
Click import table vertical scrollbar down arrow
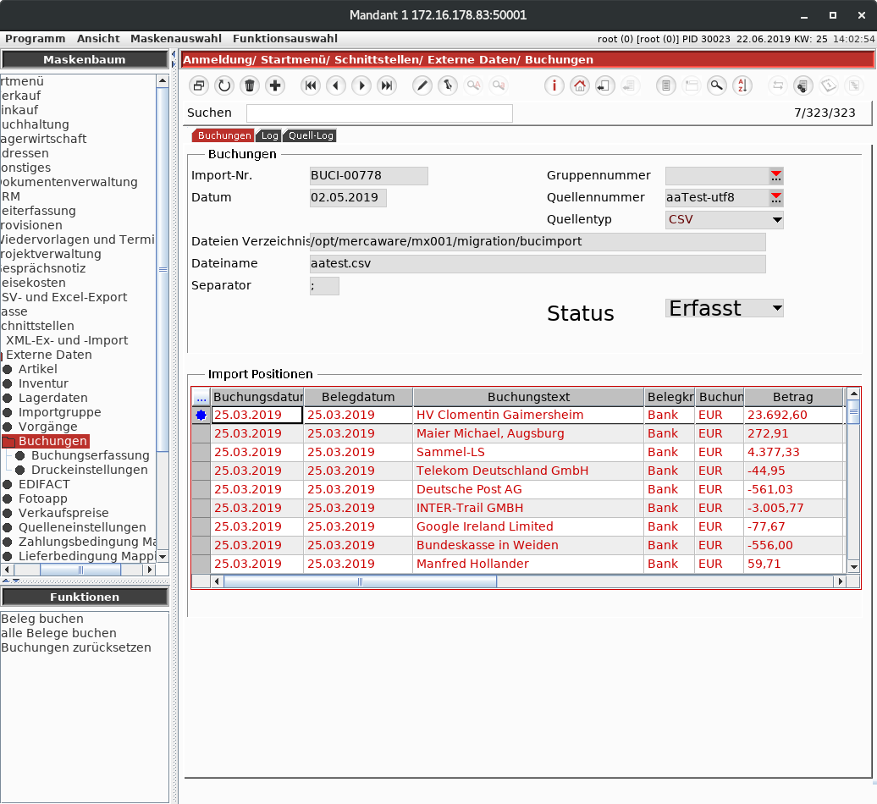(853, 567)
